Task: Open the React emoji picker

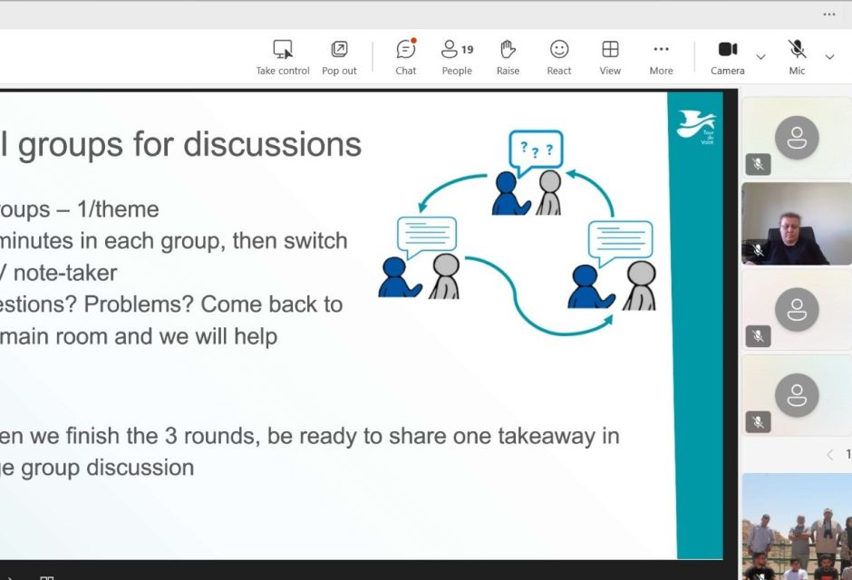Action: pyautogui.click(x=559, y=56)
